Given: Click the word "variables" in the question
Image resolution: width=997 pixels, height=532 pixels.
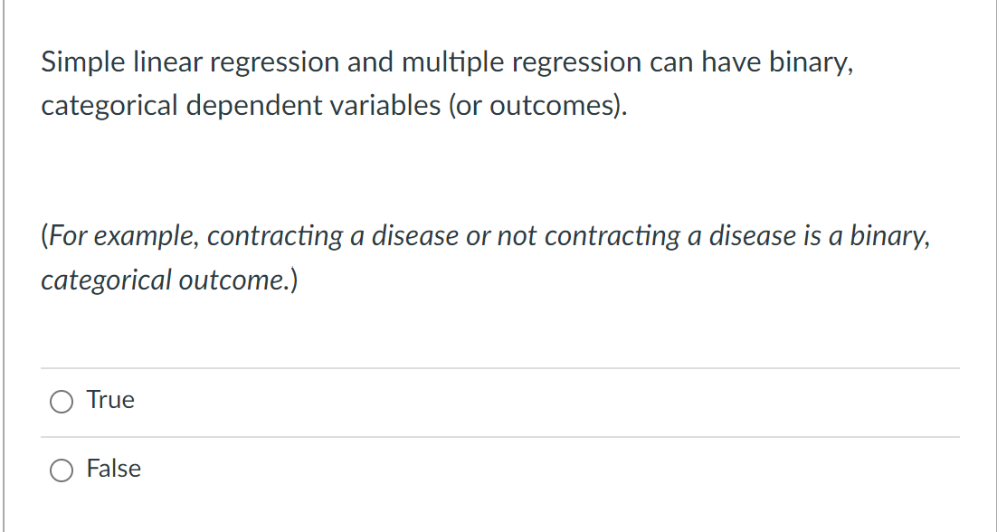Looking at the screenshot, I should (x=384, y=106).
